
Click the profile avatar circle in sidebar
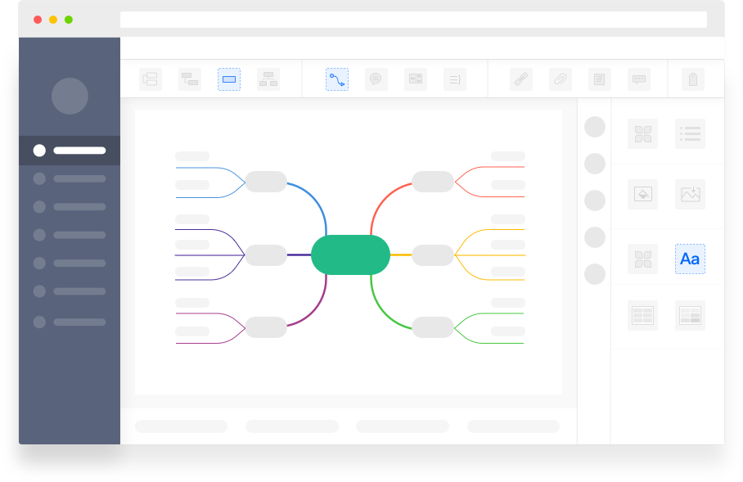pos(70,96)
